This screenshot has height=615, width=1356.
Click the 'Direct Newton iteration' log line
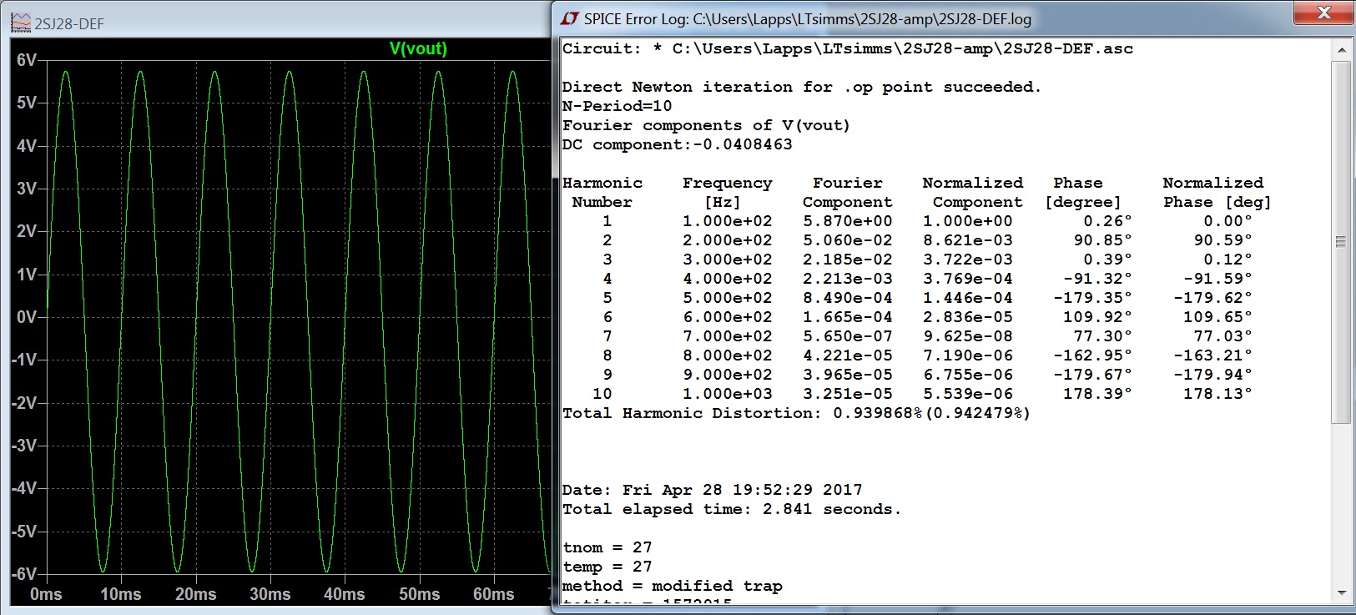[801, 87]
